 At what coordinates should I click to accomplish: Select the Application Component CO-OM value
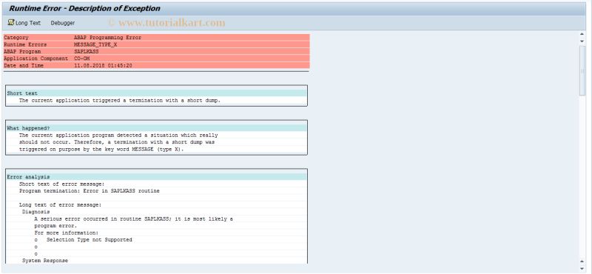click(x=82, y=59)
